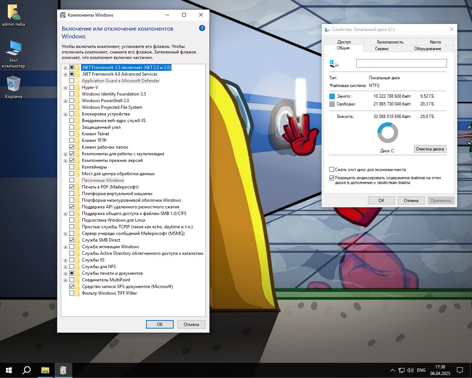Expand the Hyper-V tree node
Viewport: 472px width, 378px height.
65,88
